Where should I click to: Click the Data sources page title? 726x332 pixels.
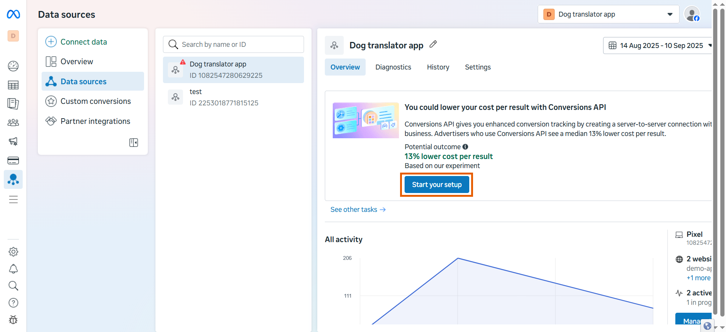click(x=67, y=14)
